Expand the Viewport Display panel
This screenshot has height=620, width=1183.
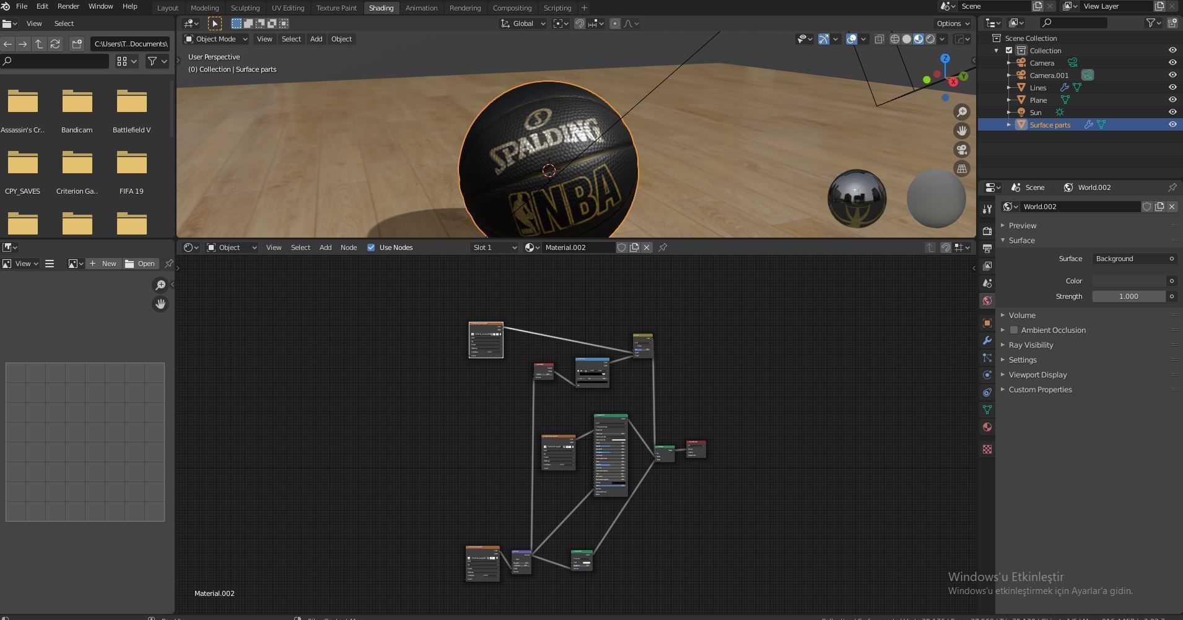(1037, 375)
